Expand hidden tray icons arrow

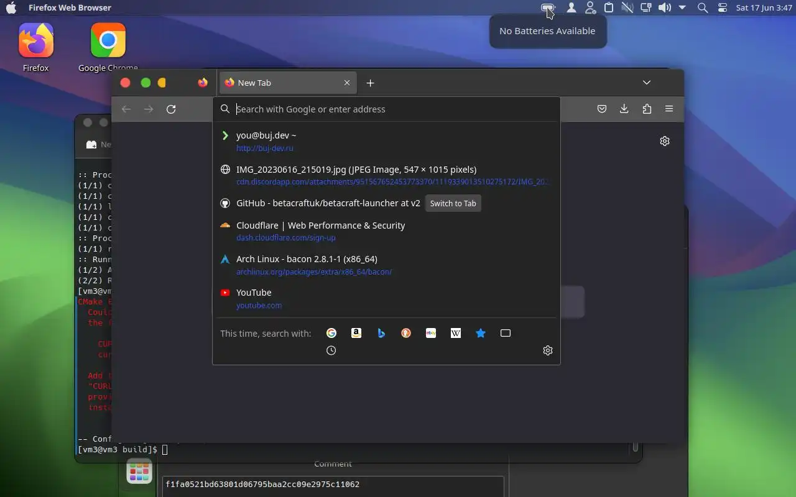click(682, 7)
